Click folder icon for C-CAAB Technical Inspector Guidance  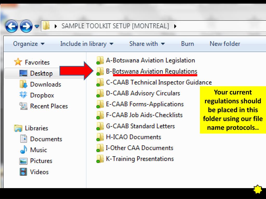tap(100, 82)
